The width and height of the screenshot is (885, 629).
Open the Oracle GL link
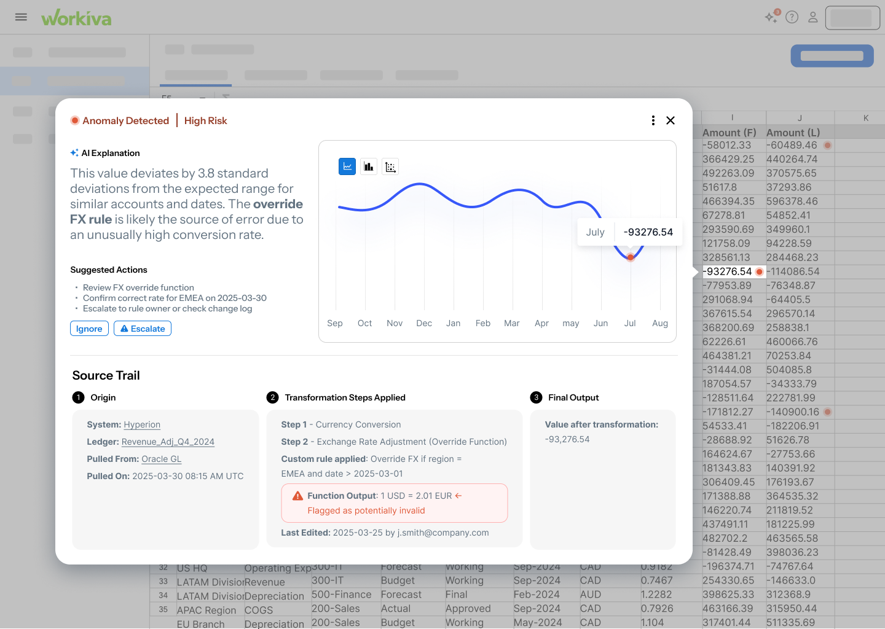[x=161, y=459]
